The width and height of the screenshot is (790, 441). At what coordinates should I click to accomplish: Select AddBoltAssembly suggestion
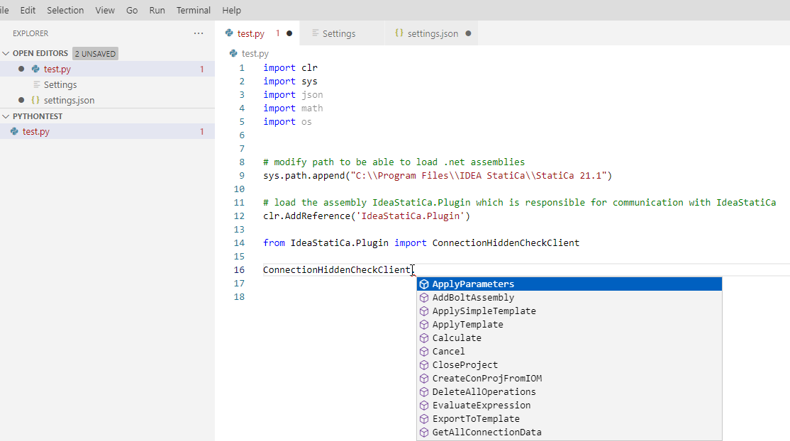pyautogui.click(x=569, y=298)
